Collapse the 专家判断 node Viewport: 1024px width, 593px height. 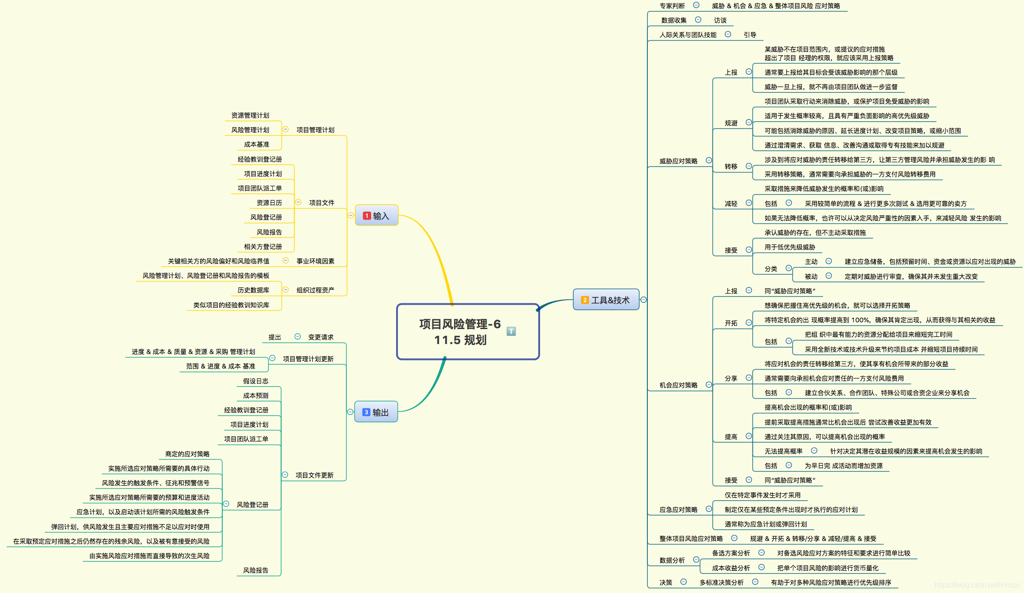pyautogui.click(x=696, y=5)
